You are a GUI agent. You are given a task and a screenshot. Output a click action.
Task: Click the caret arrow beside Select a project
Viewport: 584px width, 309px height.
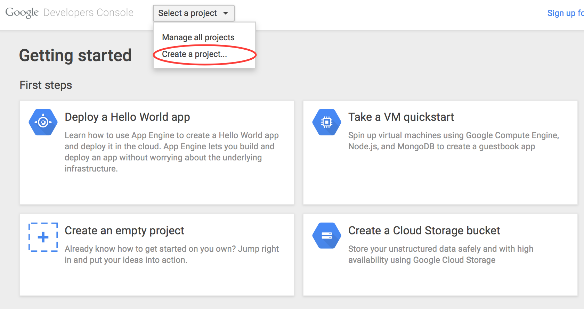[x=226, y=13]
